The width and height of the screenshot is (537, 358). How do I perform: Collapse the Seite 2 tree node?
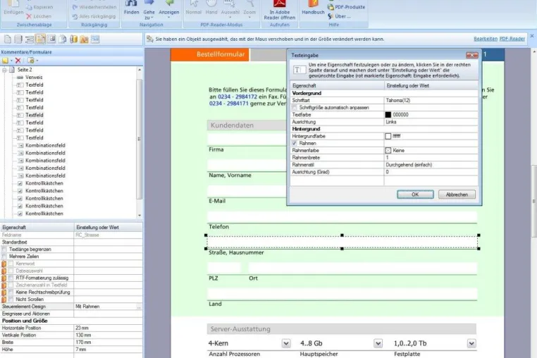pyautogui.click(x=4, y=70)
